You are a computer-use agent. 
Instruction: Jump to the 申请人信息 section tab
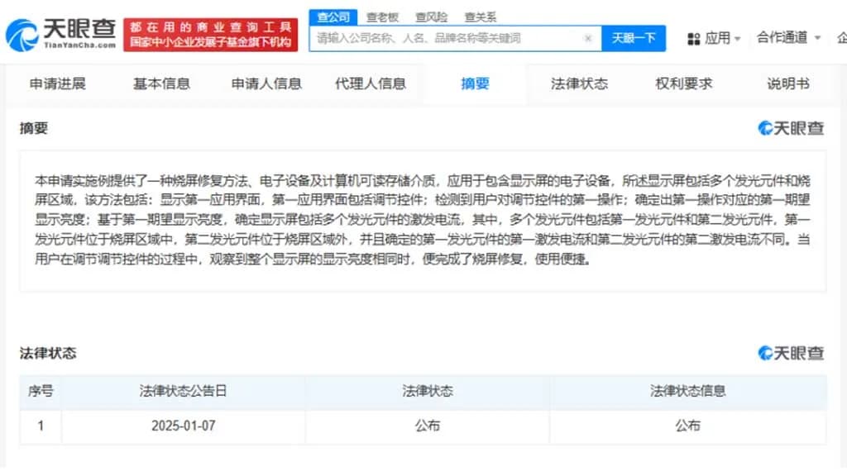(266, 83)
